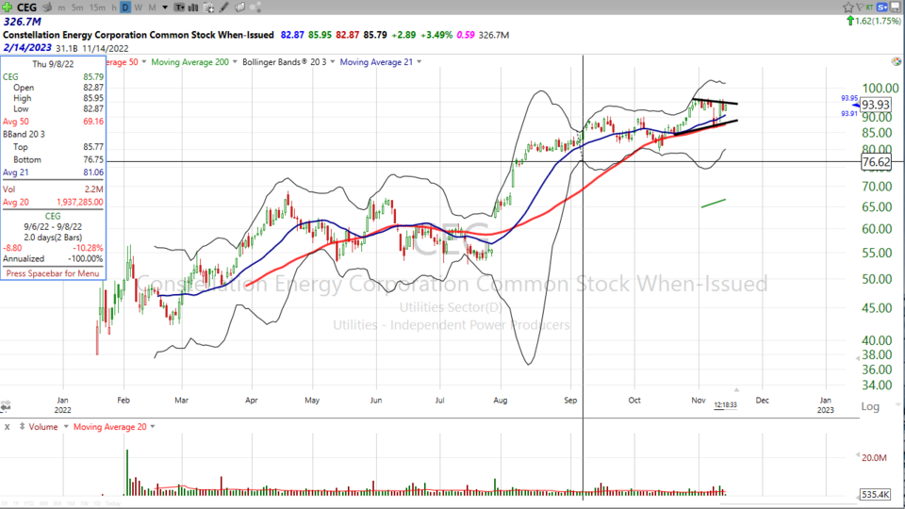Click the Moving Average 20 volume label

pos(109,426)
